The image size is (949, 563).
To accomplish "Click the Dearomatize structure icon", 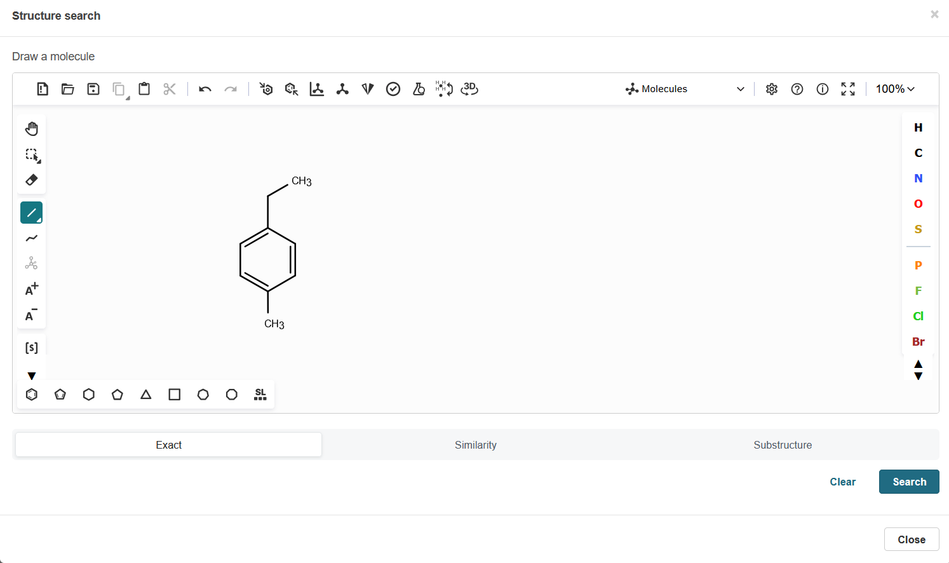I will (x=292, y=89).
